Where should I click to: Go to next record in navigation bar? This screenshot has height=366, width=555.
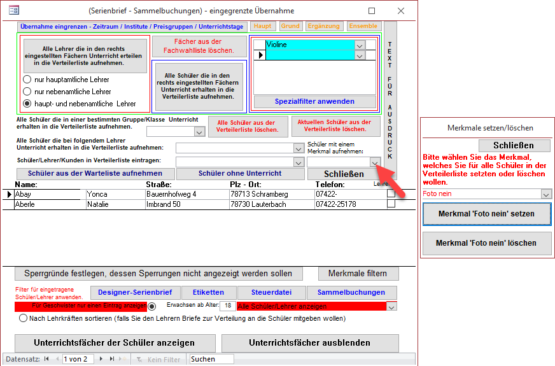pos(102,360)
